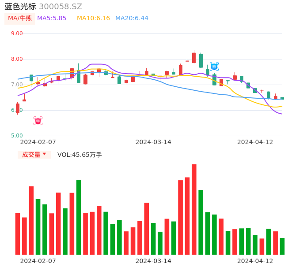This screenshot has width=303, height=267.
Task: Click the MA10:6.16 legend label
Action: [93, 19]
